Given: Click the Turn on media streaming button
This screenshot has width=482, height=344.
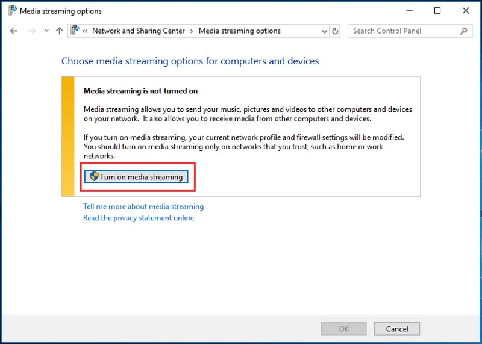Looking at the screenshot, I should pos(136,177).
